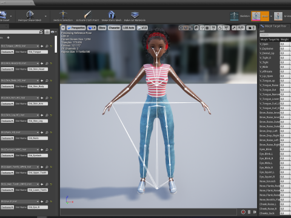Select the rotate gizmo in viewport
The height and width of the screenshot is (218, 291).
[186, 28]
